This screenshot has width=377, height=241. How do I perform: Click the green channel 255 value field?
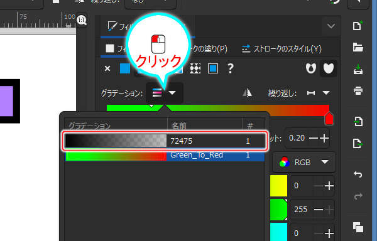pos(300,210)
